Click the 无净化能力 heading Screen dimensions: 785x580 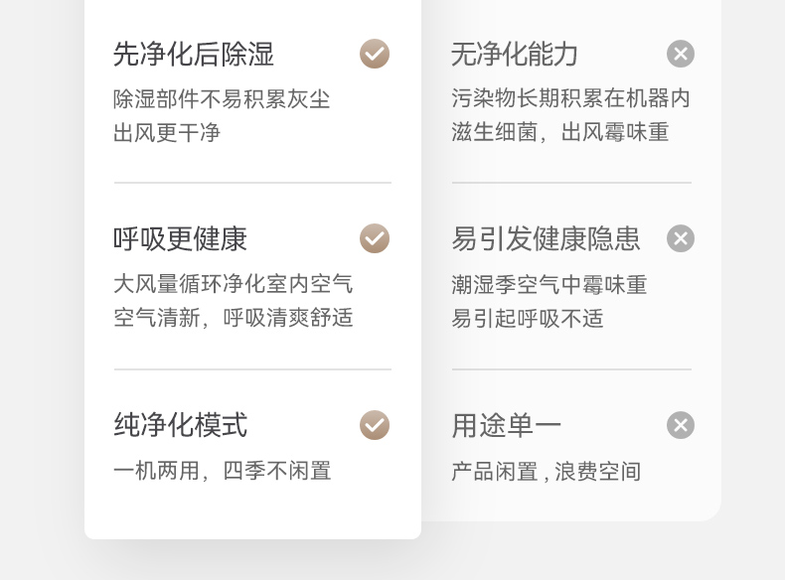[515, 54]
